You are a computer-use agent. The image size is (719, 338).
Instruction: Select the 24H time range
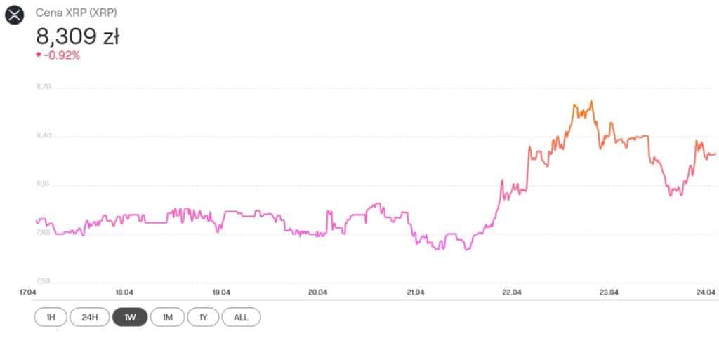[x=89, y=317]
